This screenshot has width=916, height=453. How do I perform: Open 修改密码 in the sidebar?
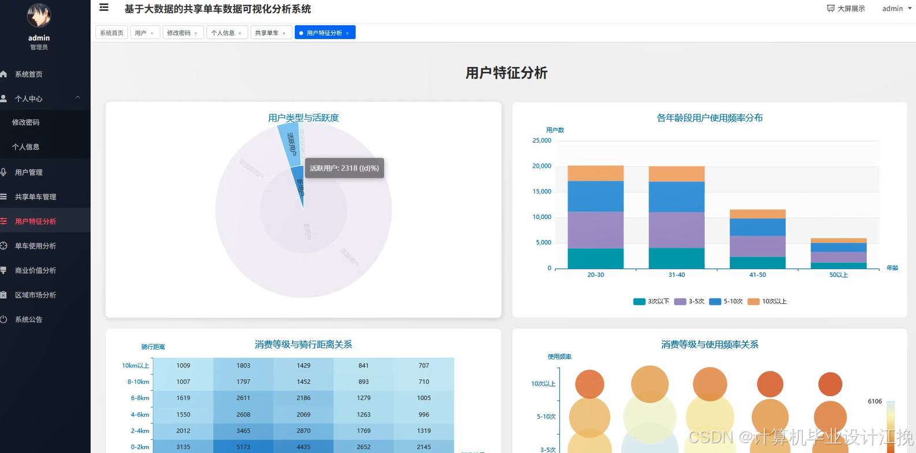coord(45,122)
